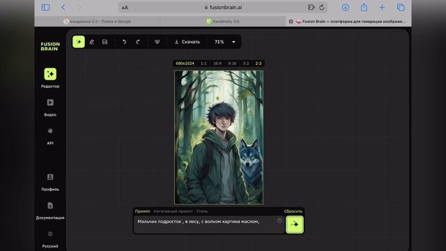Switch to the Промпт tab

pos(142,211)
